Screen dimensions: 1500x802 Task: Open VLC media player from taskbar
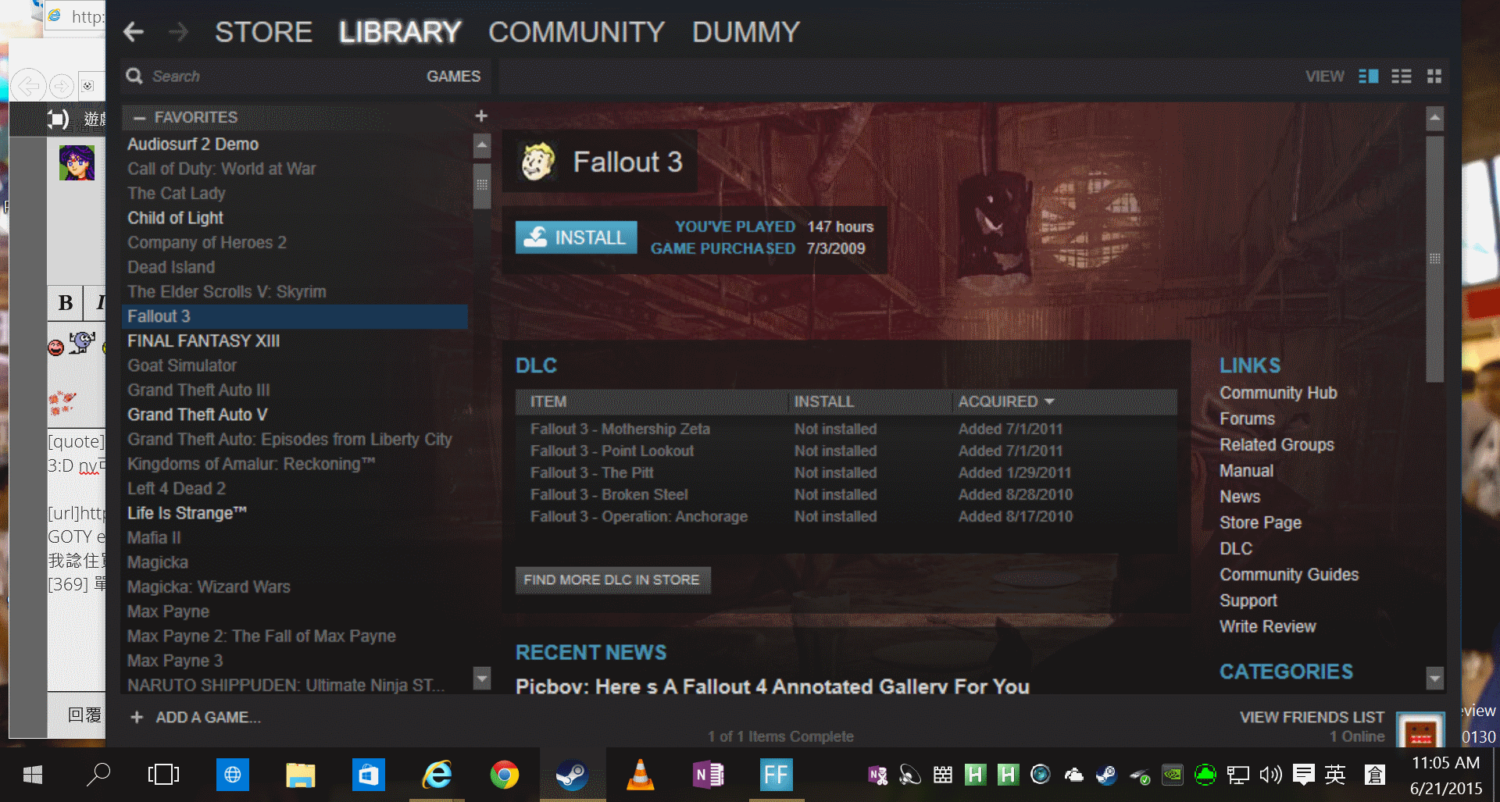[x=640, y=775]
